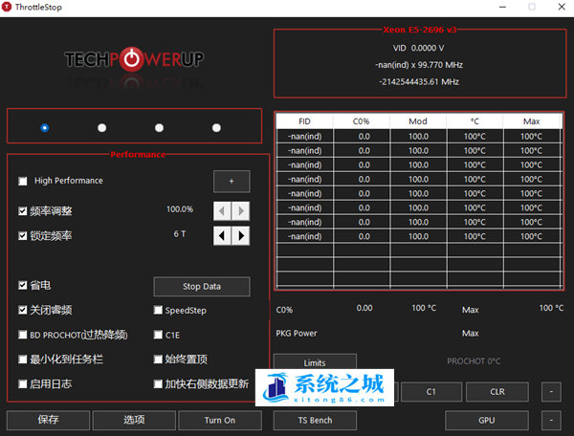Image resolution: width=574 pixels, height=436 pixels.
Task: Click the plus button beside High Performance
Action: coord(232,181)
